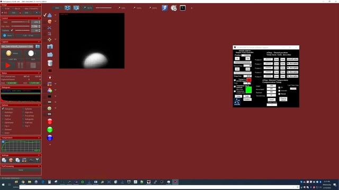Click the black terminal-style icon in top toolbar
Viewport: 339px width, 190px height.
point(183,8)
